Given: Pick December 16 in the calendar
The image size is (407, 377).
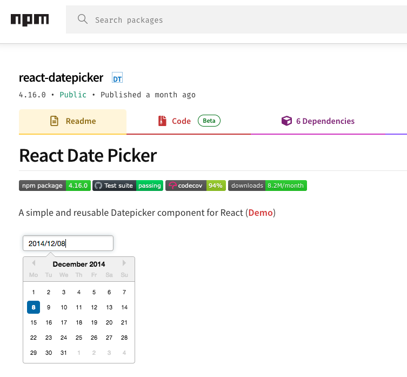Looking at the screenshot, I should point(49,322).
